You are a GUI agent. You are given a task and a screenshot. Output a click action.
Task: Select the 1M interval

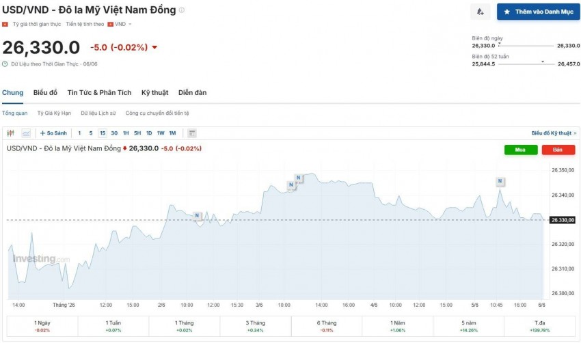172,133
